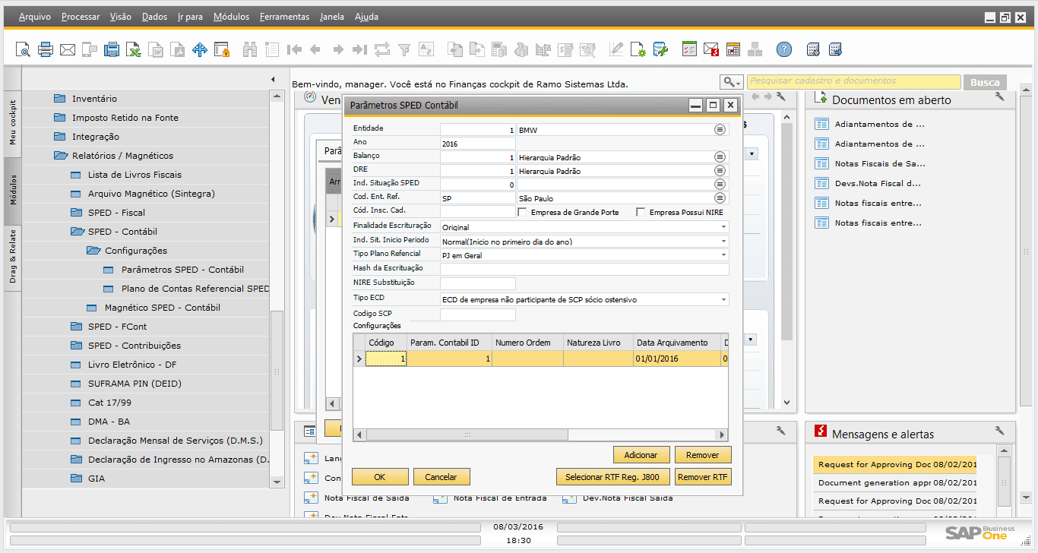The height and width of the screenshot is (553, 1038).
Task: Open the list picker icon beside BMW
Action: (720, 130)
